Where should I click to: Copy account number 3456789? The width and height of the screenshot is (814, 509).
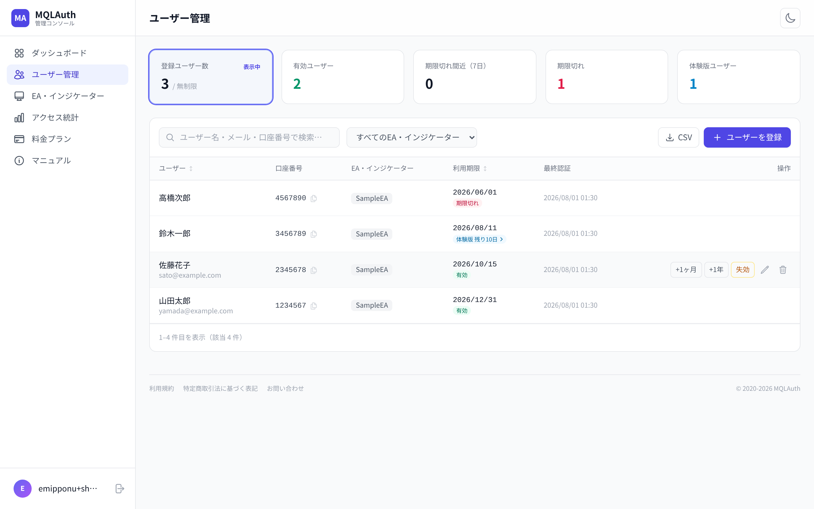coord(313,234)
